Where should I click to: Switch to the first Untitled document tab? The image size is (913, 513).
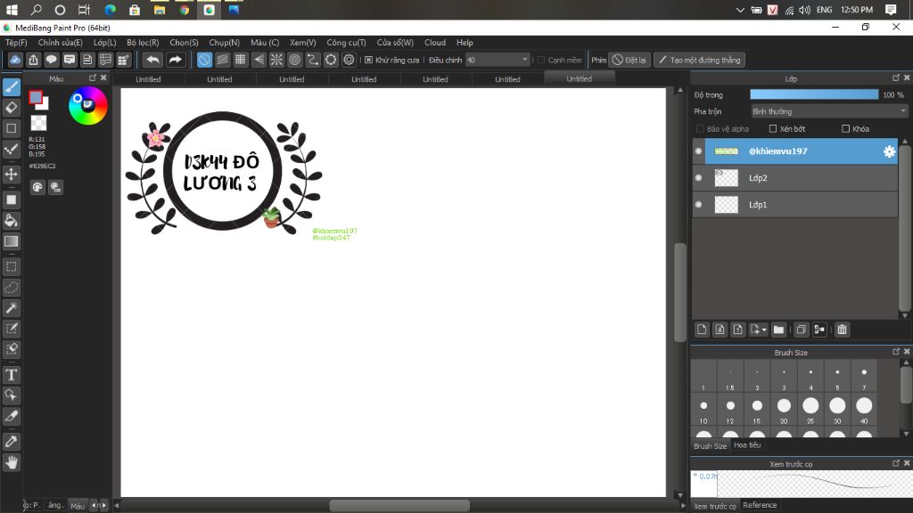148,79
